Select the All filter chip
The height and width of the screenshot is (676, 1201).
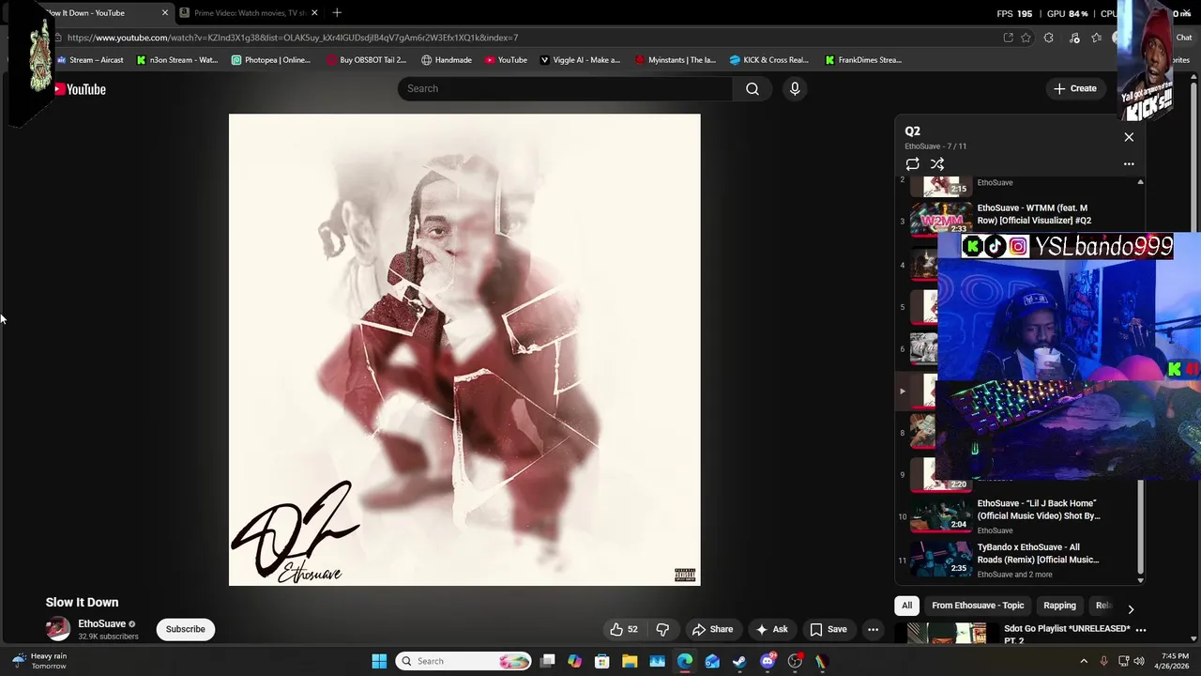906,606
